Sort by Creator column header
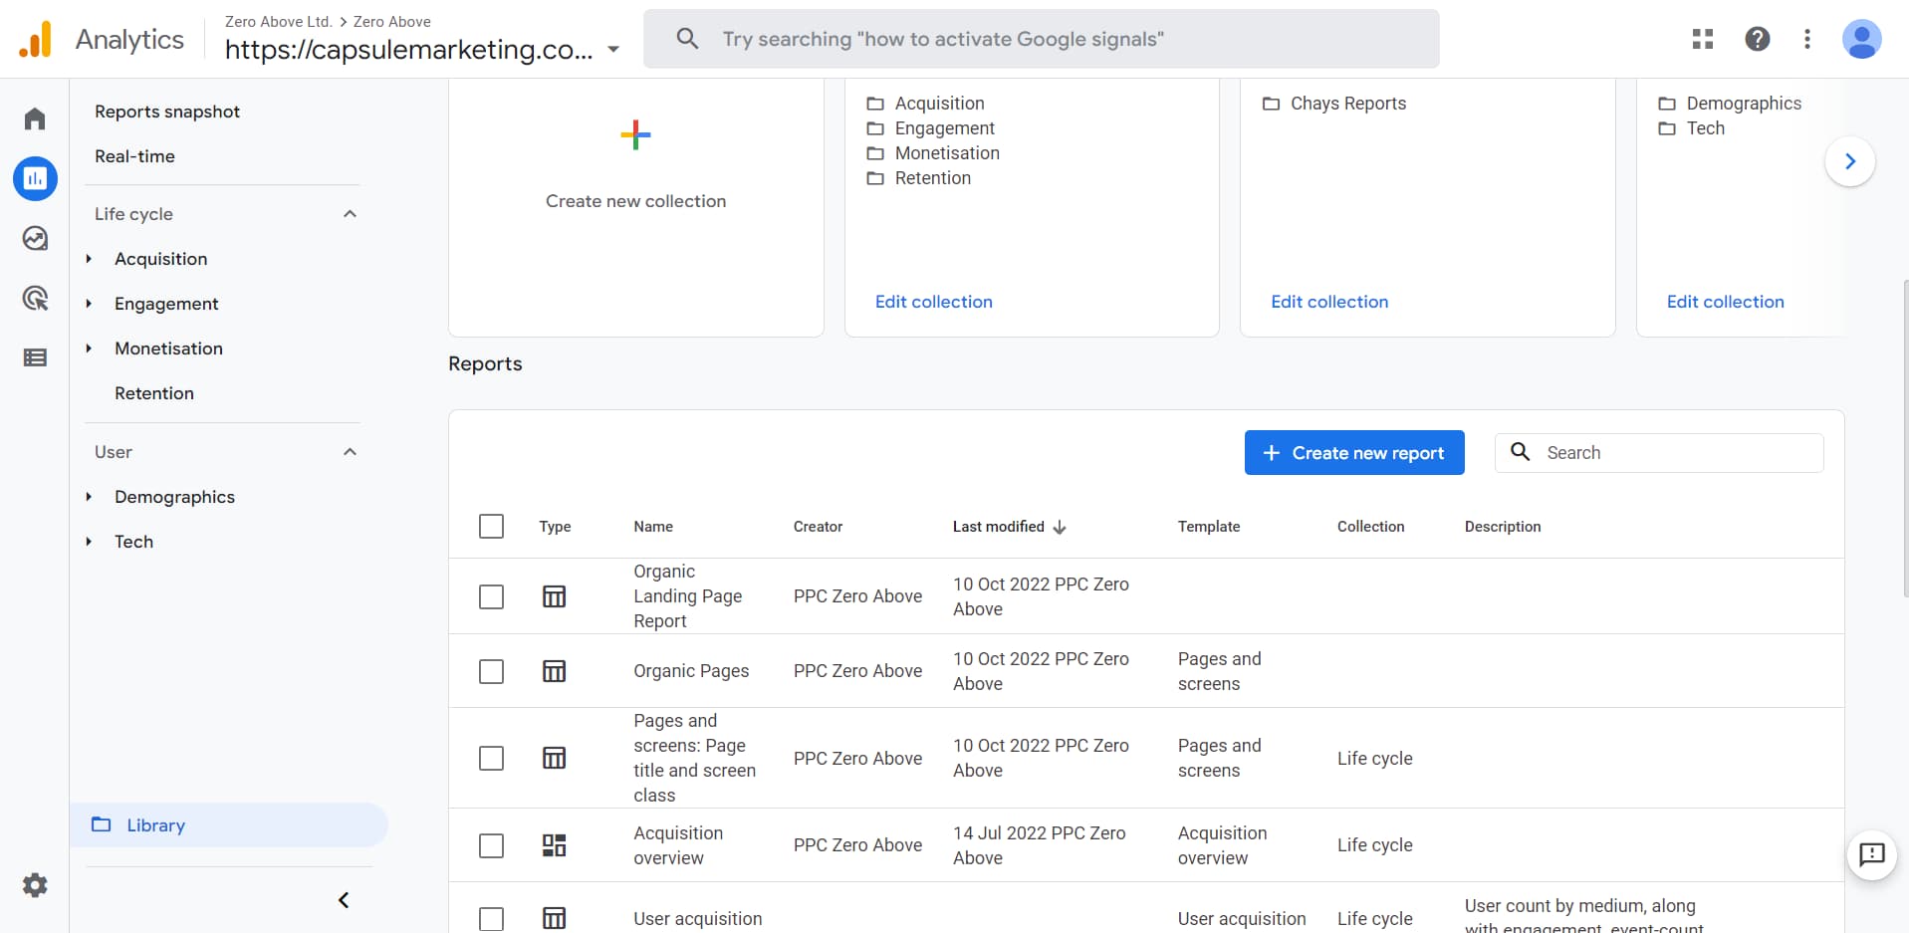Image resolution: width=1909 pixels, height=933 pixels. 818,527
